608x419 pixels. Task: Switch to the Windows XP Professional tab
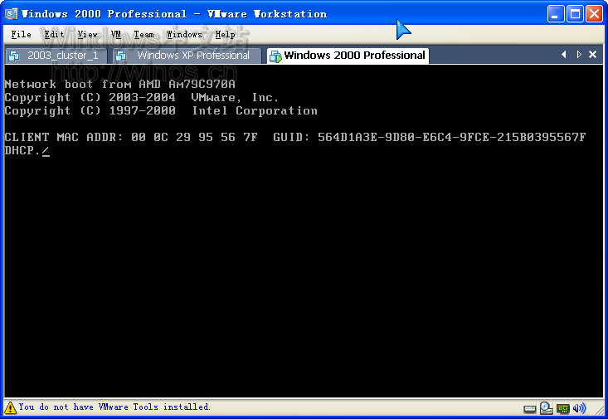(x=187, y=56)
